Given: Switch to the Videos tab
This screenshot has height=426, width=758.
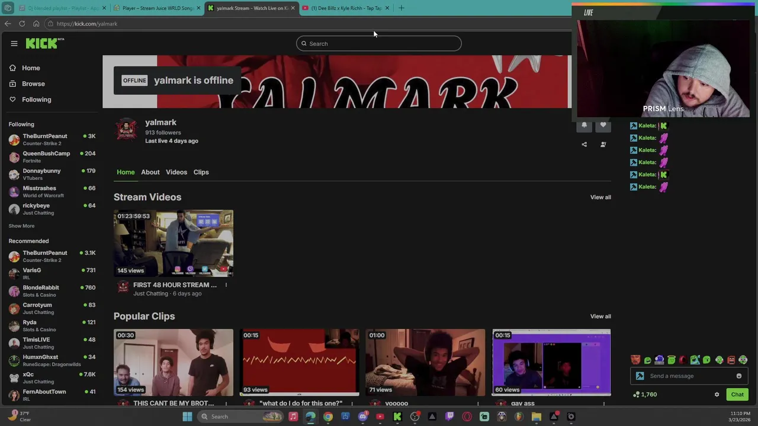Looking at the screenshot, I should coord(176,172).
